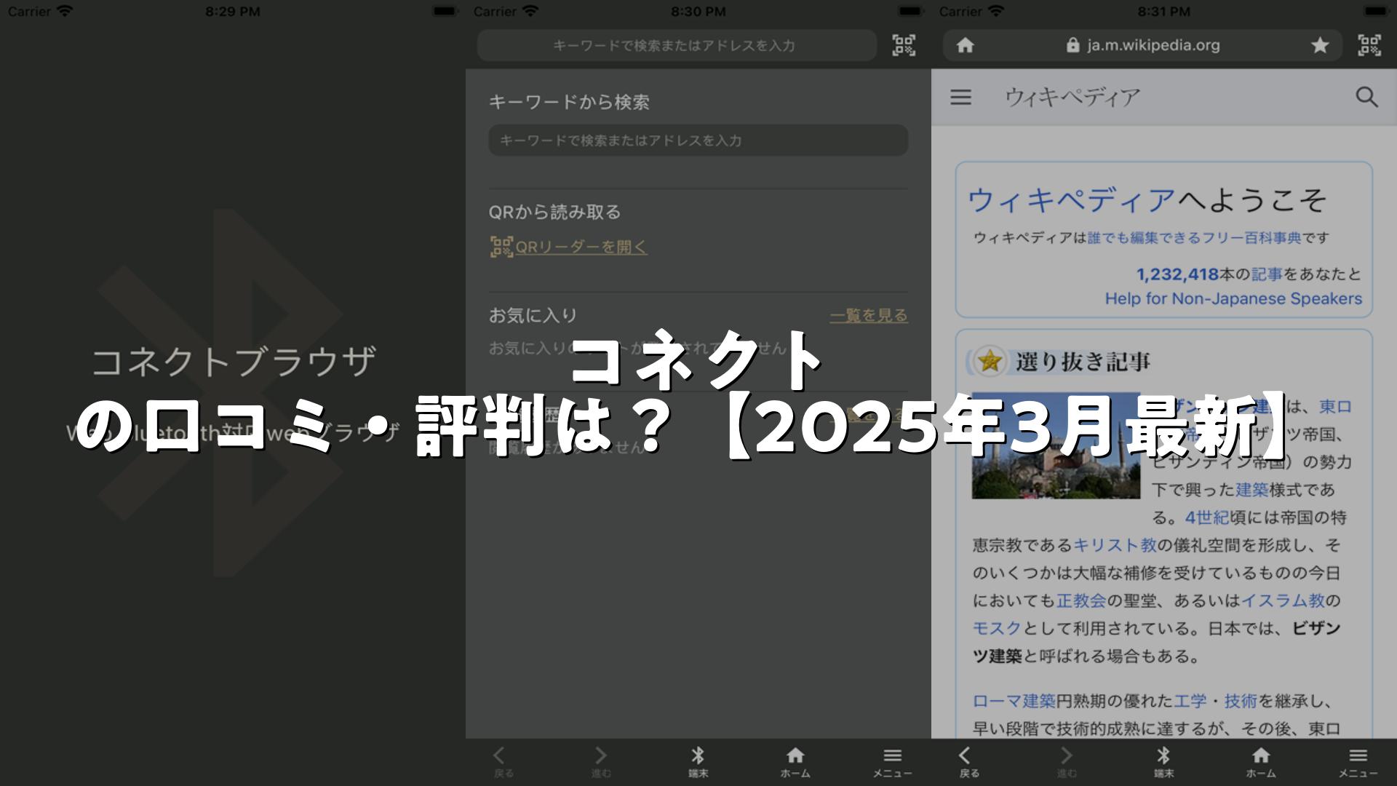Tap the 選り抜き記事 star badge icon
1397x786 pixels.
(x=990, y=360)
